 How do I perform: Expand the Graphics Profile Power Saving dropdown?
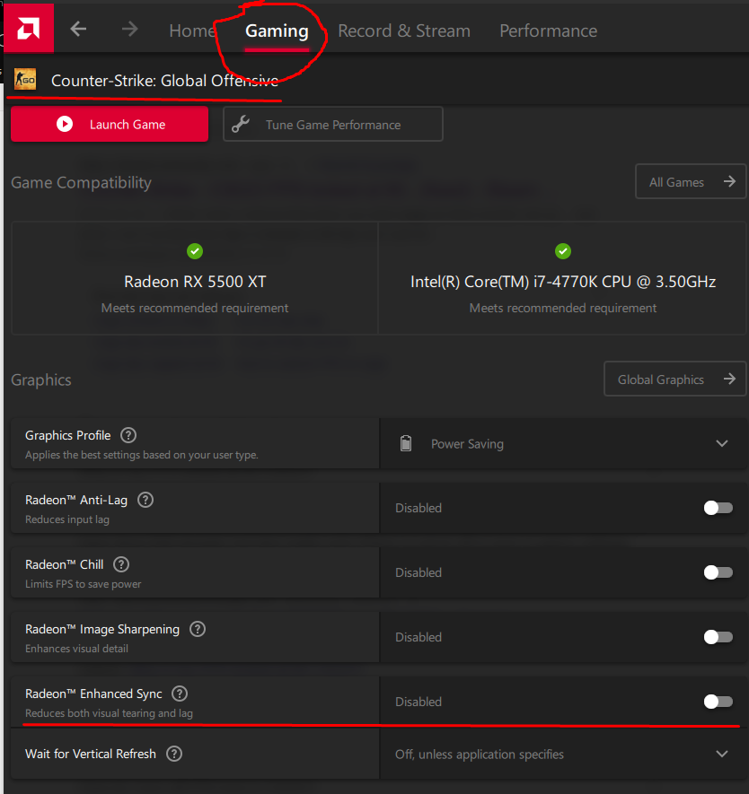tap(562, 443)
